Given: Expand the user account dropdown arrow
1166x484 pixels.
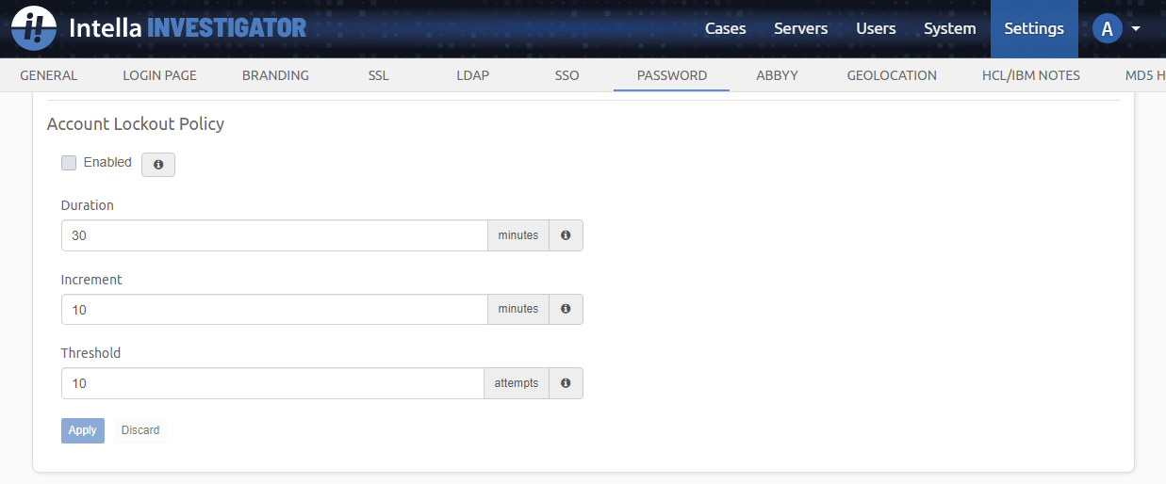Looking at the screenshot, I should point(1136,28).
